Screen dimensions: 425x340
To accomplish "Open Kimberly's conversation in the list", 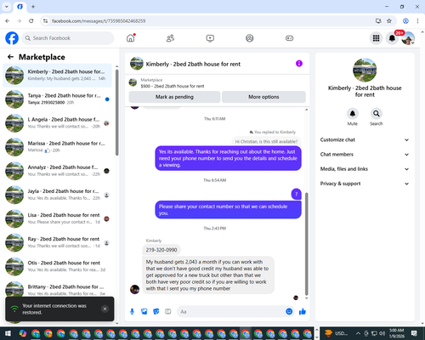I will click(57, 76).
